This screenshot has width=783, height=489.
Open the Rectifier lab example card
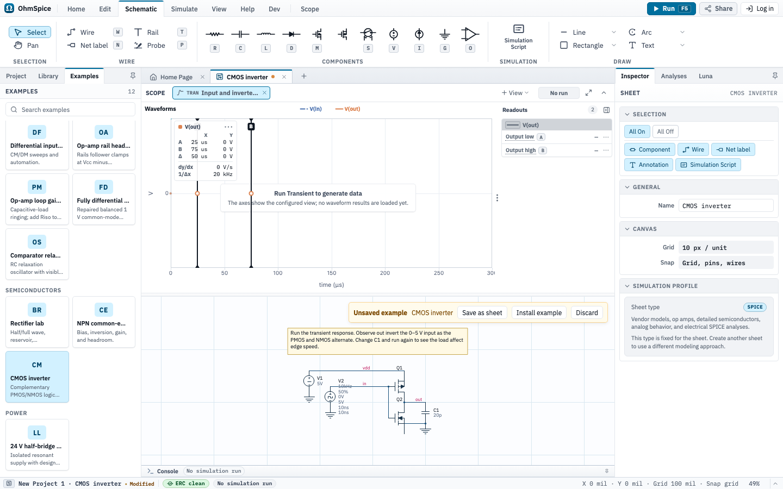(37, 322)
